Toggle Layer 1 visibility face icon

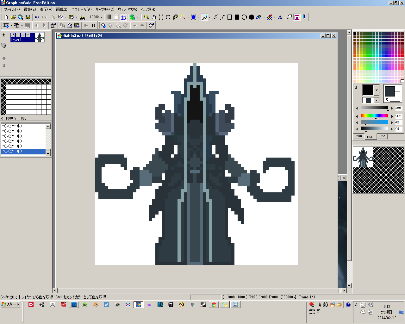tap(13, 35)
